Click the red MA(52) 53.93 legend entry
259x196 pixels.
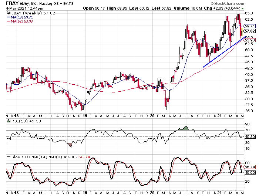tap(20, 21)
